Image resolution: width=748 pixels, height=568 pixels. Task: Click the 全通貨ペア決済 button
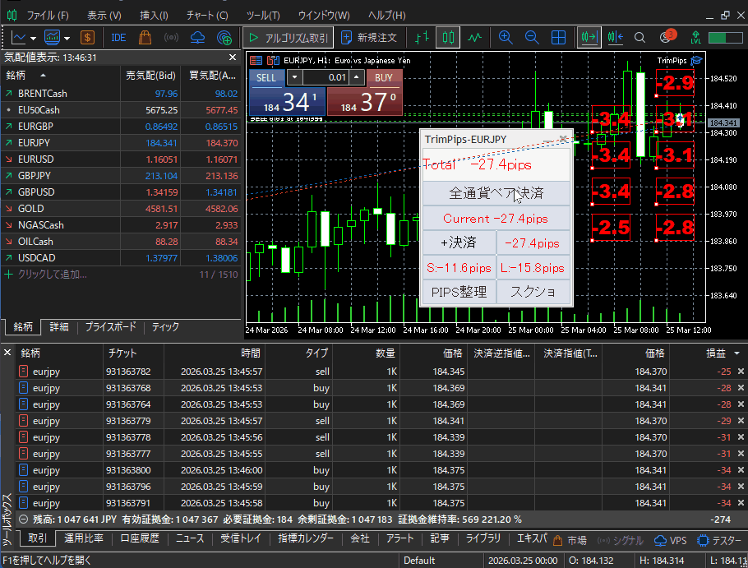496,194
